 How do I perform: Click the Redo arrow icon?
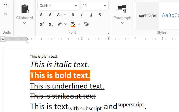(x=6, y=14)
